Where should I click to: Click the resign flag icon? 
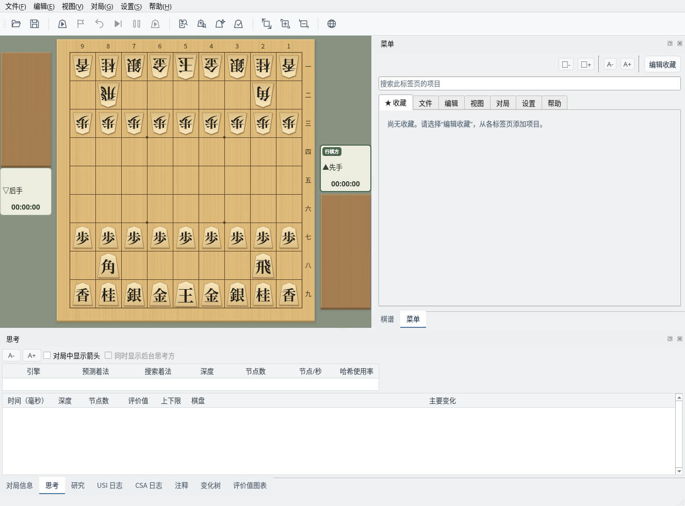point(80,24)
